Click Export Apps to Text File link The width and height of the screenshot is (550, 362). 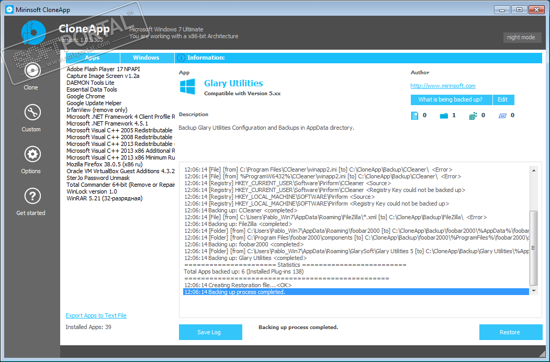(x=96, y=315)
